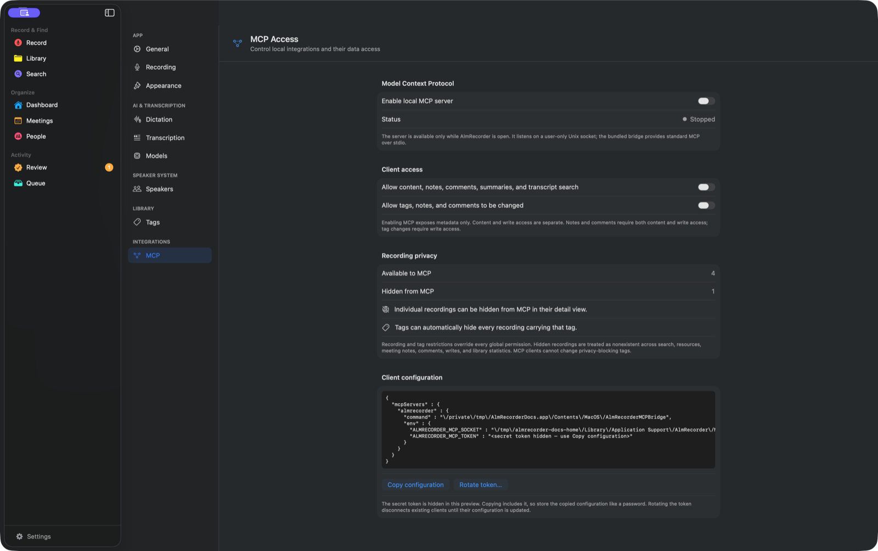Click the Models chip icon

point(137,156)
